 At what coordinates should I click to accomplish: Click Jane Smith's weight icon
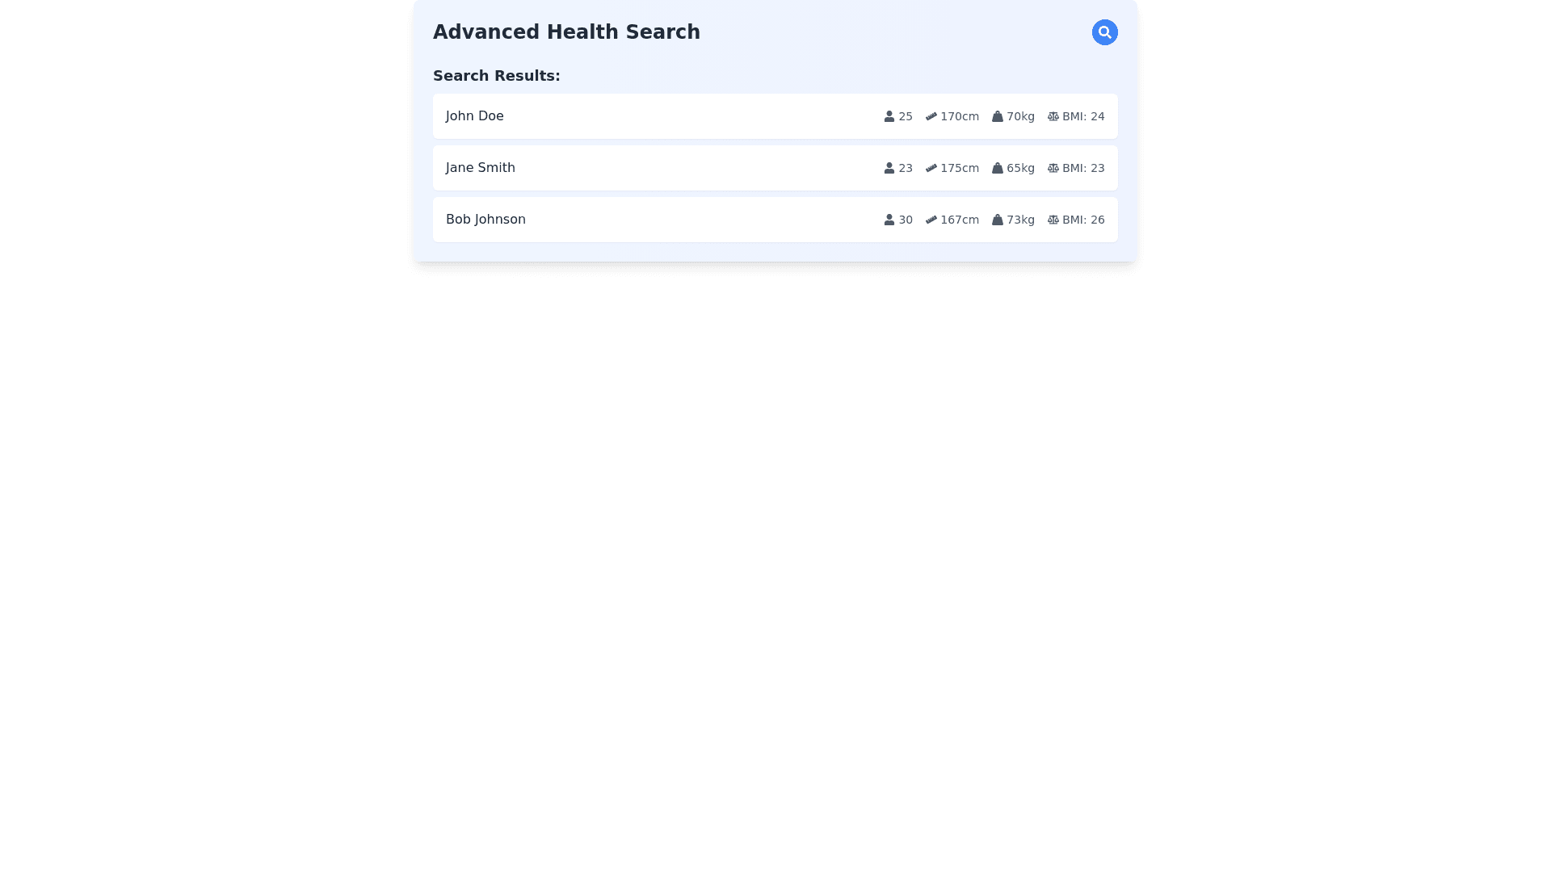tap(997, 168)
